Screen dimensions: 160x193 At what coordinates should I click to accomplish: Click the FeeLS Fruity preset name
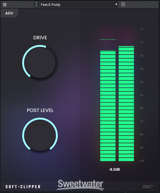[50, 5]
